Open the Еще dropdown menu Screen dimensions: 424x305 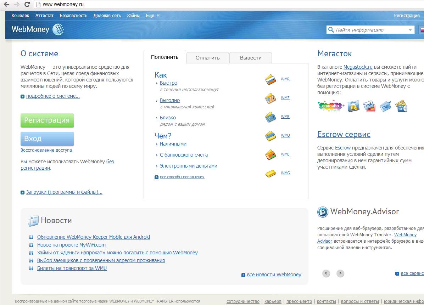pos(153,16)
